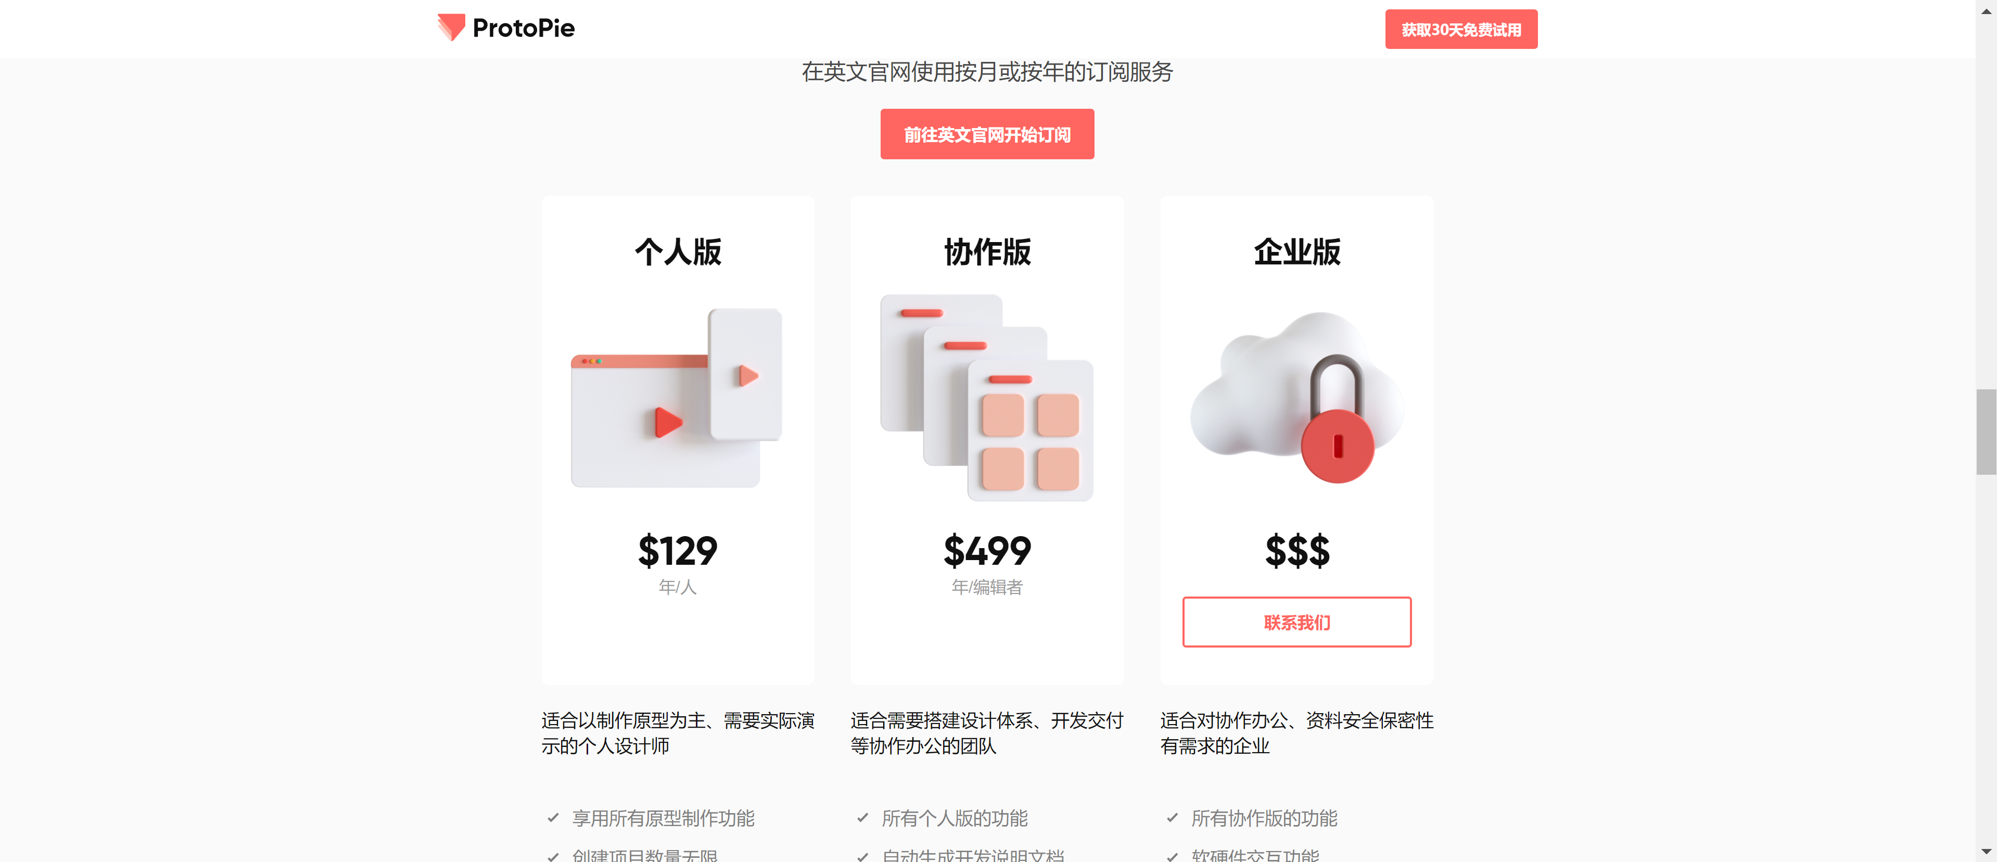Click the $129 price text
Screen dimensions: 1997x862
pyautogui.click(x=678, y=551)
